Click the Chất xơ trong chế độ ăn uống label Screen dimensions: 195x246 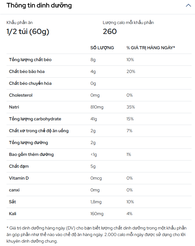[x=39, y=131]
